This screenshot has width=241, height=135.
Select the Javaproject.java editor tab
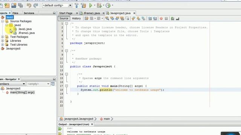pyautogui.click(x=120, y=13)
